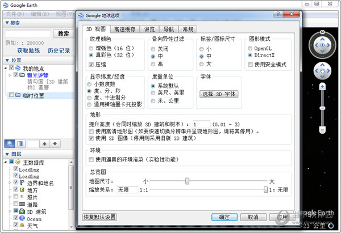The width and height of the screenshot is (341, 233).
Task: Enable 使用逼真的环境渲染 checkbox
Action: pos(91,160)
